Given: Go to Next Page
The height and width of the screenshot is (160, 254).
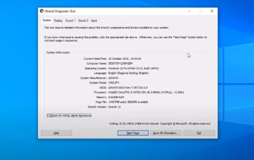Looking at the screenshot, I should [133, 133].
